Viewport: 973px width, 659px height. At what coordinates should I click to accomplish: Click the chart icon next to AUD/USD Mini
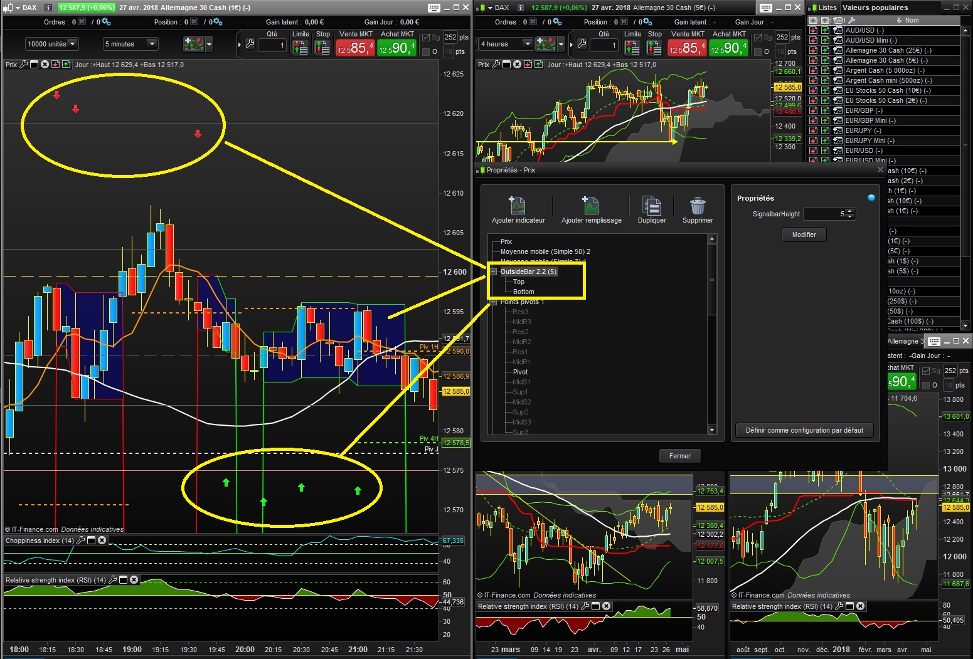(x=837, y=40)
